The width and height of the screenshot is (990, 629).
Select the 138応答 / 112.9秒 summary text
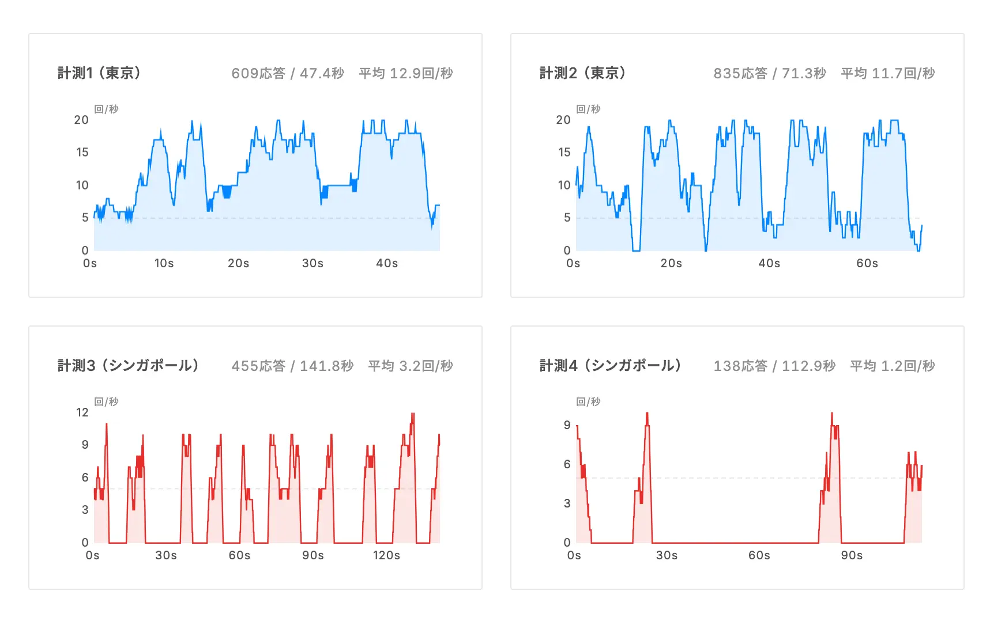[774, 366]
